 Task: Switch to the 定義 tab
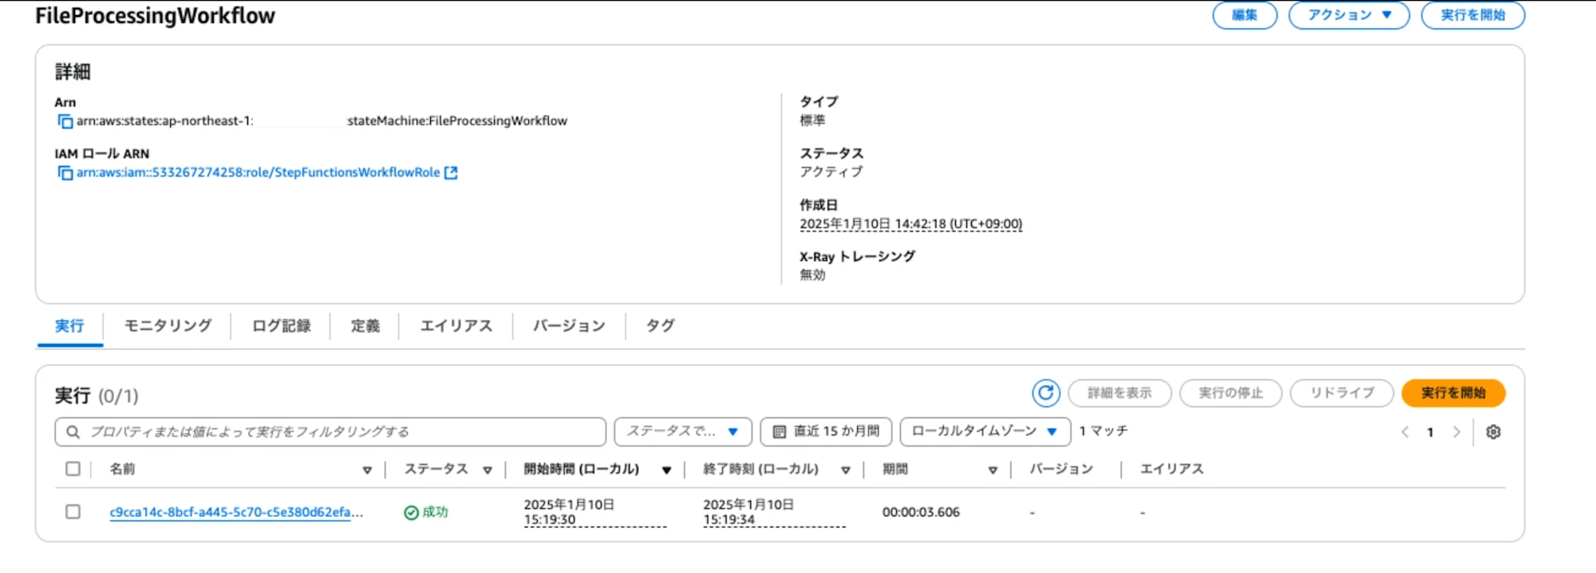(x=365, y=326)
